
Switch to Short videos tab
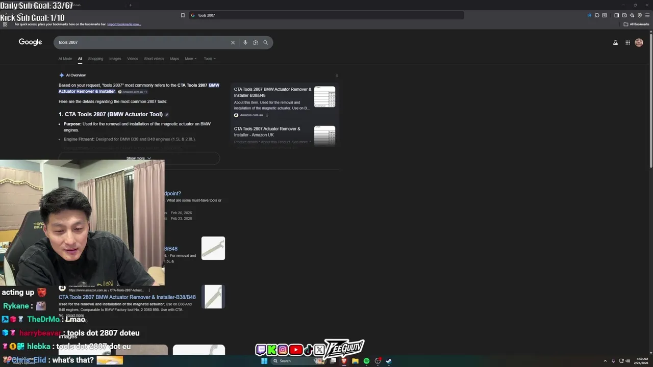pos(154,59)
